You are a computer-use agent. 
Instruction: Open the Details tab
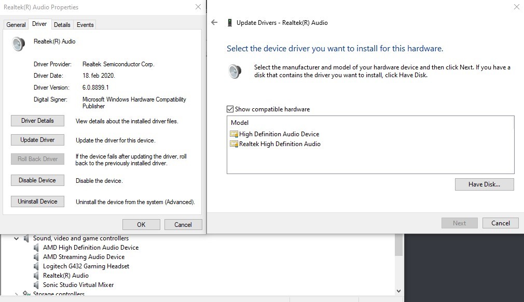pyautogui.click(x=62, y=25)
